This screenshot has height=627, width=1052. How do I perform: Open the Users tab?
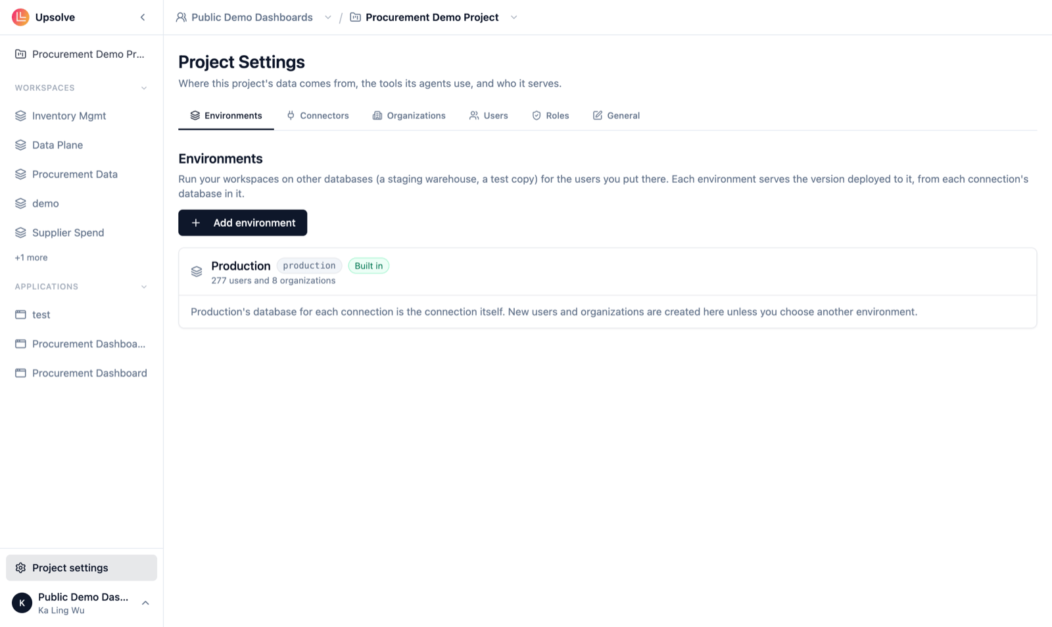[489, 116]
